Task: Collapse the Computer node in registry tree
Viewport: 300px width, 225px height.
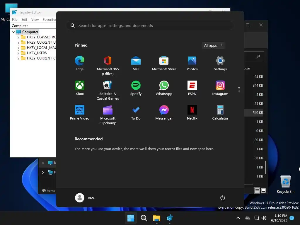Action: coord(13,32)
